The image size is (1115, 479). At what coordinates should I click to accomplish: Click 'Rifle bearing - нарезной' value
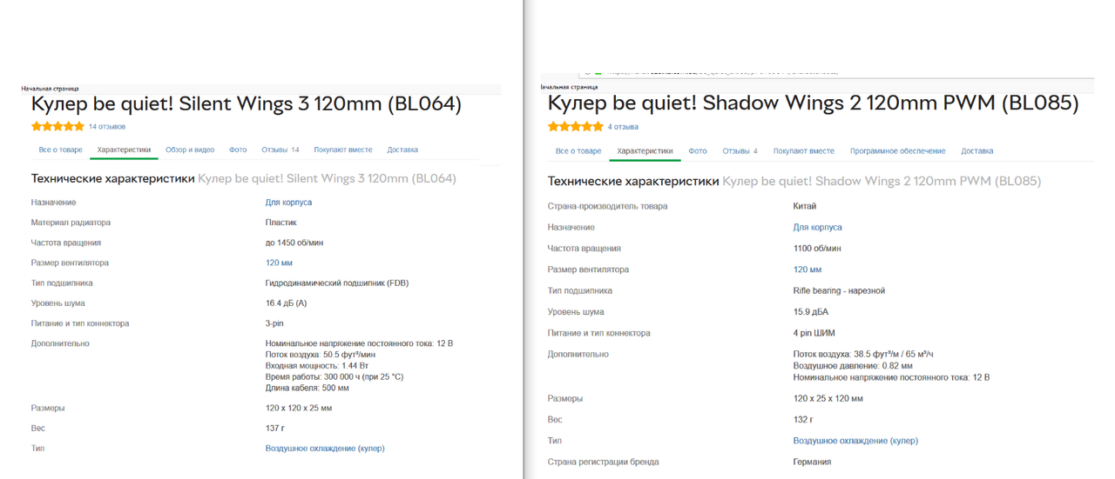click(x=839, y=290)
